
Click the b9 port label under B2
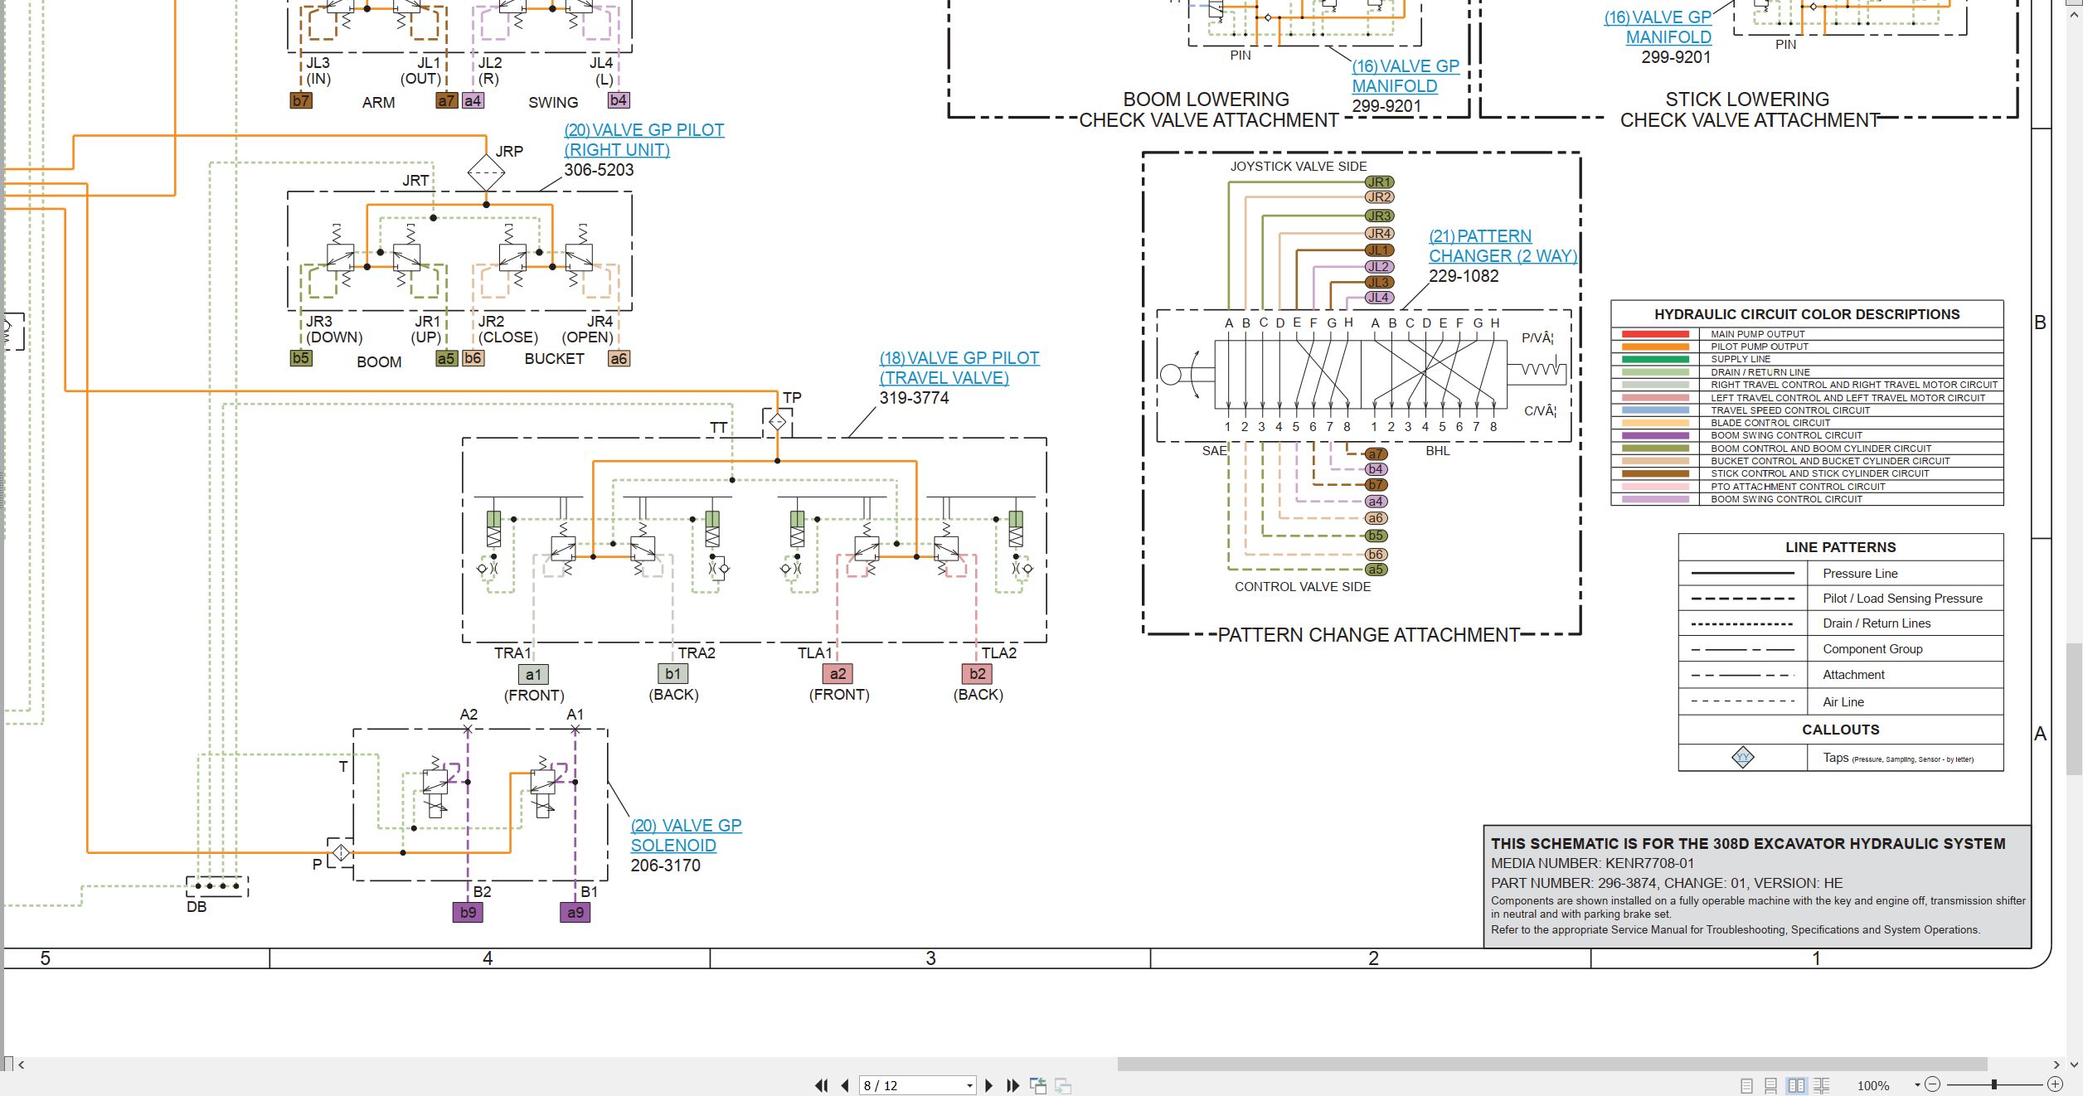pos(469,912)
